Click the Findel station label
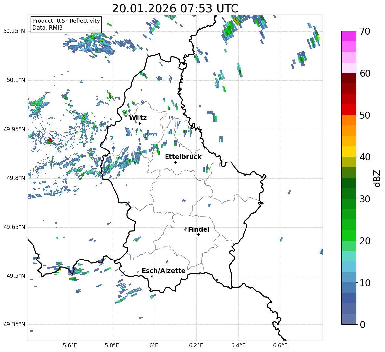The image size is (385, 352). coord(199,229)
